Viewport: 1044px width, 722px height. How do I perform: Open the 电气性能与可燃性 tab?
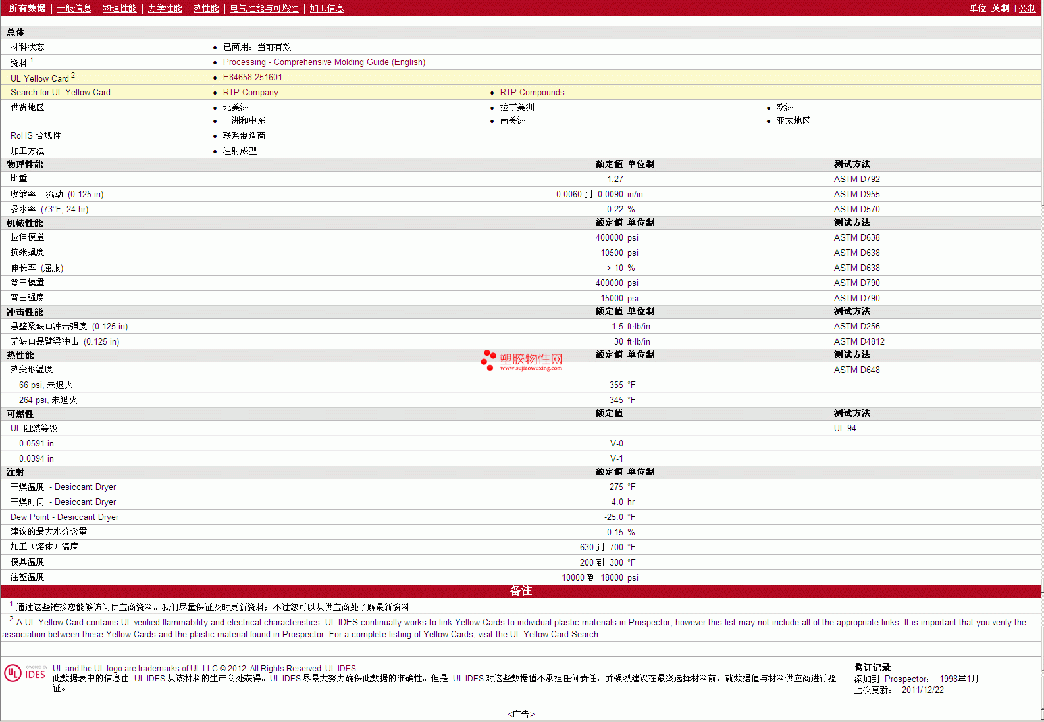click(264, 8)
